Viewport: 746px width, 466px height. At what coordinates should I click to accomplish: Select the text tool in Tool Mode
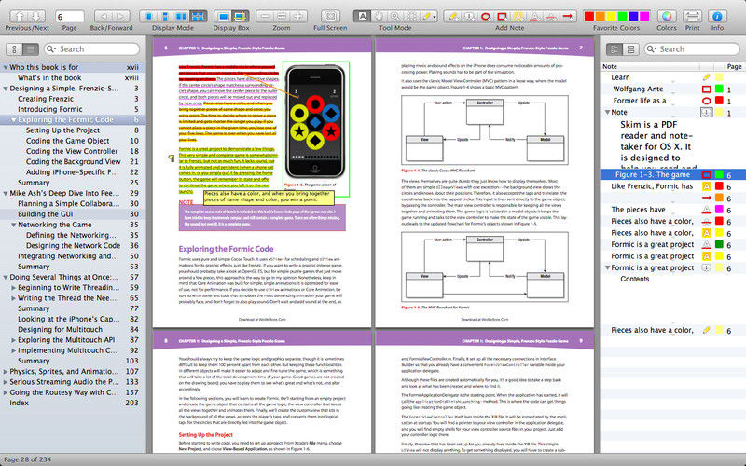[363, 16]
